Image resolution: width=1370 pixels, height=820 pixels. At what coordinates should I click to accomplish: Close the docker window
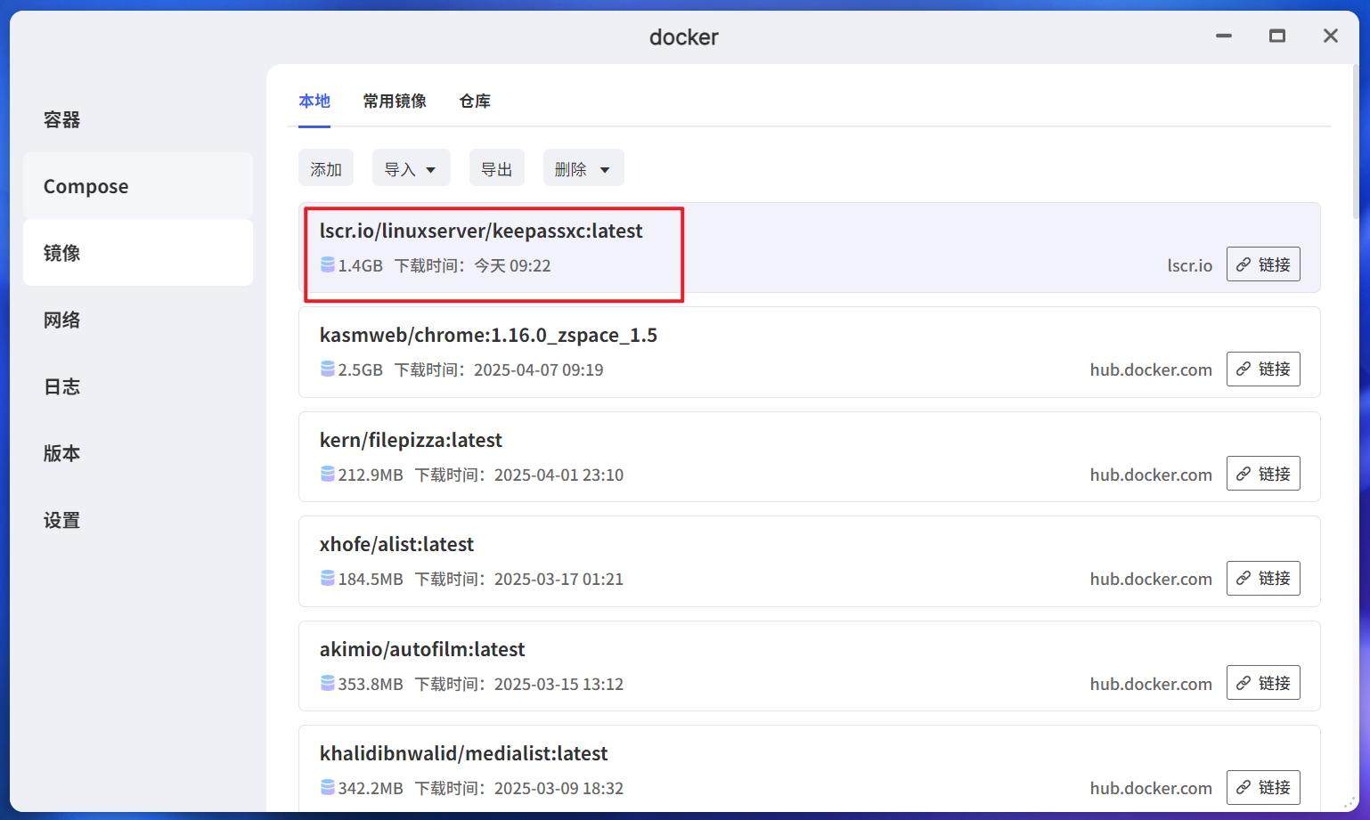[x=1331, y=36]
